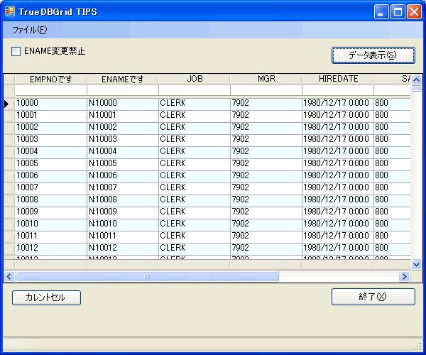Open the ファイル(F) menu
426x355 pixels.
[x=30, y=30]
